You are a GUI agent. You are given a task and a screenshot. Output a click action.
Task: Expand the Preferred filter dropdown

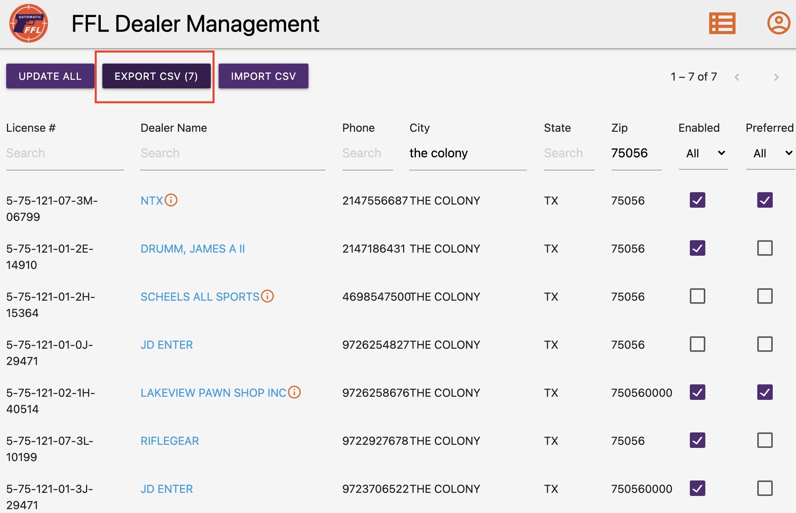770,153
